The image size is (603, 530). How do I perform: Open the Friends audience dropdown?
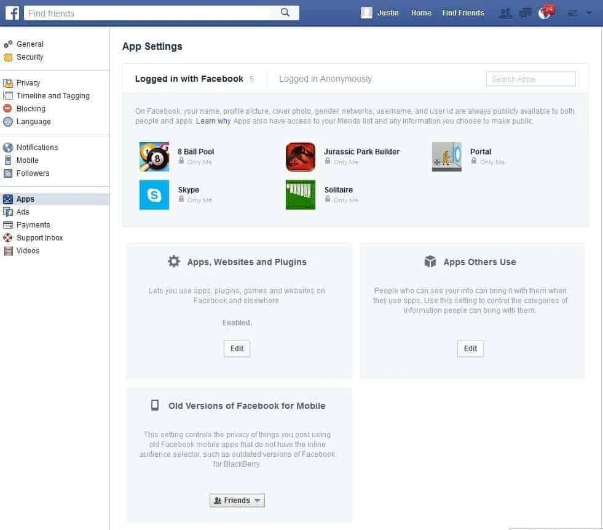pyautogui.click(x=237, y=500)
